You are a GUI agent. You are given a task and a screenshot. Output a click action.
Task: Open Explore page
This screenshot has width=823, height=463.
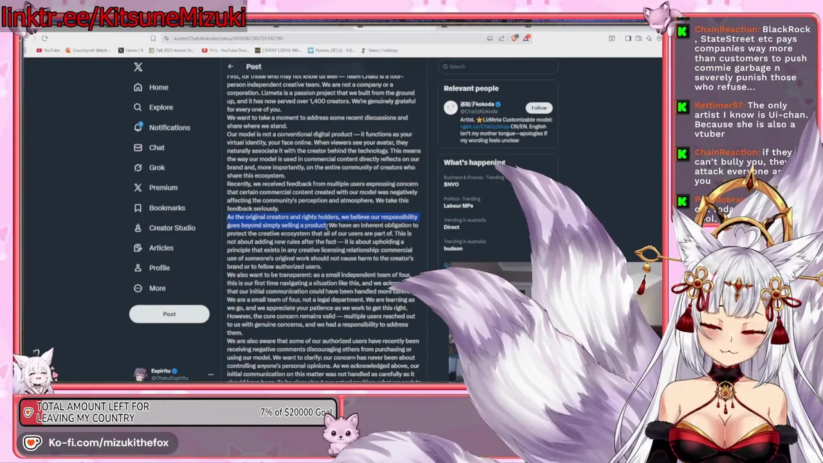153,107
